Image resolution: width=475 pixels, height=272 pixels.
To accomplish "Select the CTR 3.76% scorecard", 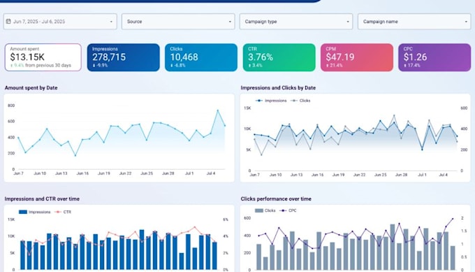I will pos(279,57).
